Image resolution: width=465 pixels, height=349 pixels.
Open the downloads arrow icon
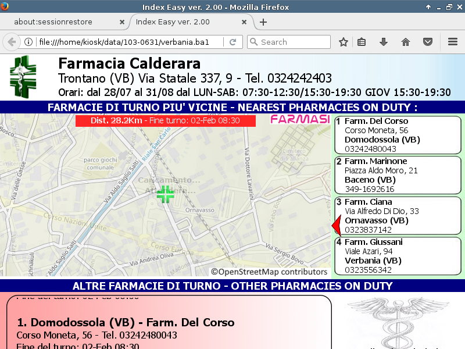384,42
